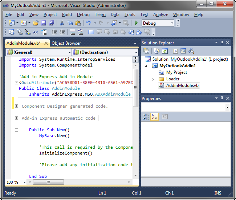
Task: Collapse the Public Sub New() block
Action: [x=17, y=130]
